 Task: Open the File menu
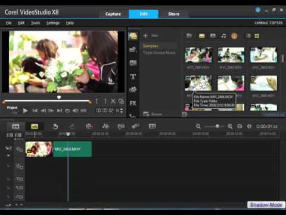click(9, 23)
